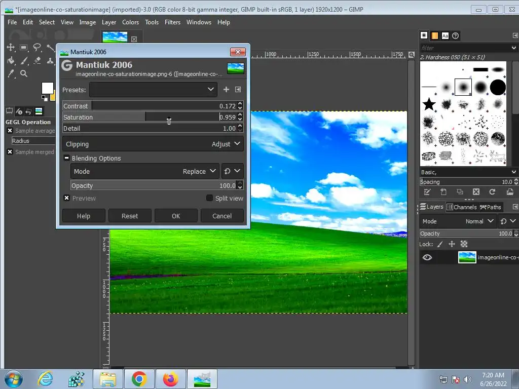The width and height of the screenshot is (519, 389).
Task: Select the Rectangle Select tool
Action: click(23, 47)
